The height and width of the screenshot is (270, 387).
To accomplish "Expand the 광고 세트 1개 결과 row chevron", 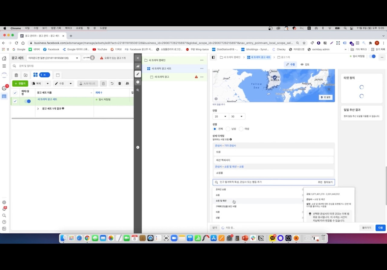I will click(38, 108).
